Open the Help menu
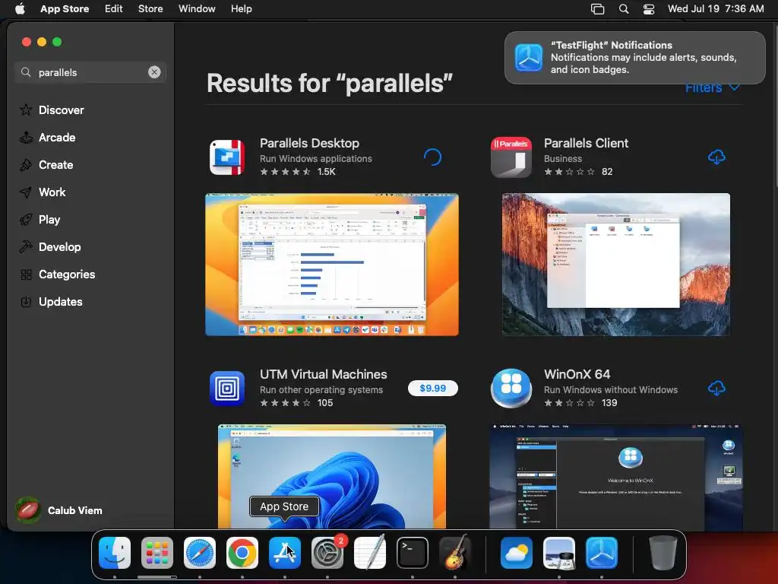 pyautogui.click(x=241, y=8)
